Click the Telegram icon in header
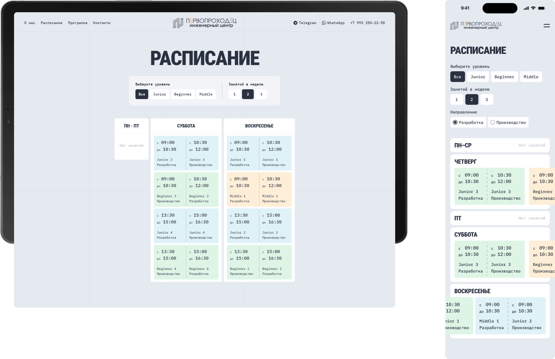Viewport: 555px width, 359px height. (x=295, y=23)
